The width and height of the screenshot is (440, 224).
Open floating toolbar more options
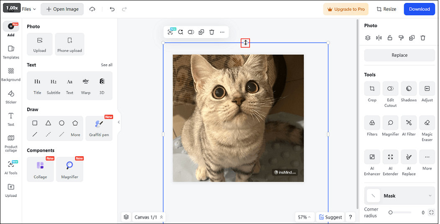tap(222, 32)
